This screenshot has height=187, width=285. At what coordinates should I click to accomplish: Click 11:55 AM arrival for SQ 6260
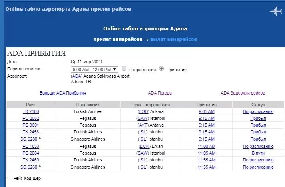207,167
